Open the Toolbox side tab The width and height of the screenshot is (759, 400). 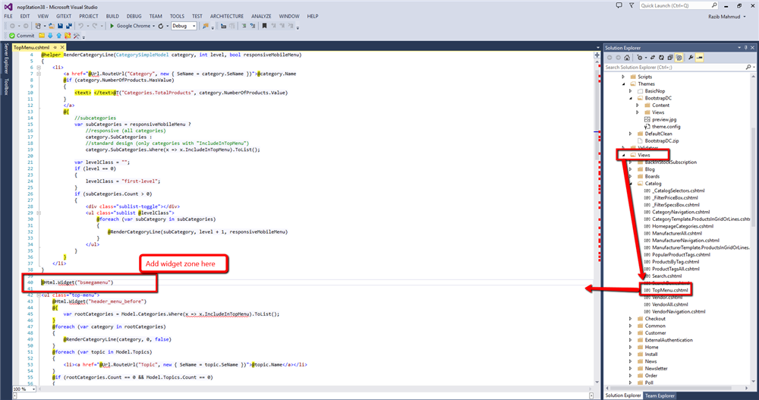(6, 87)
